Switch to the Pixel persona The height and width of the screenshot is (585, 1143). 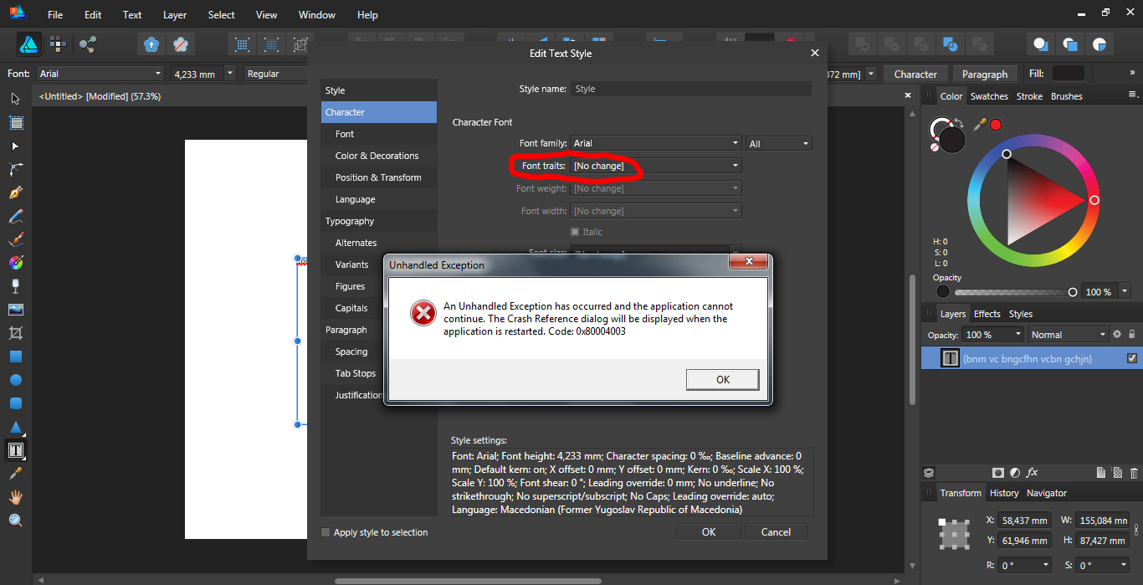(58, 44)
